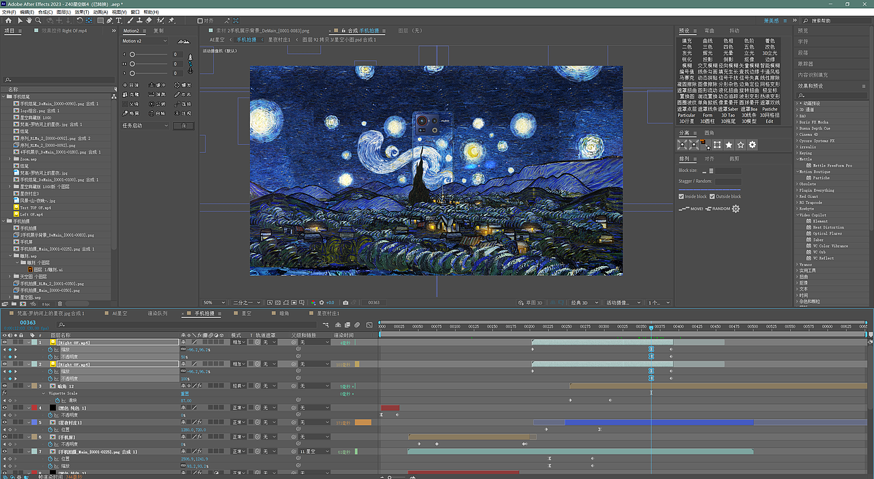This screenshot has height=479, width=874.
Task: Select the Zoom magnifier tool
Action: pos(38,20)
